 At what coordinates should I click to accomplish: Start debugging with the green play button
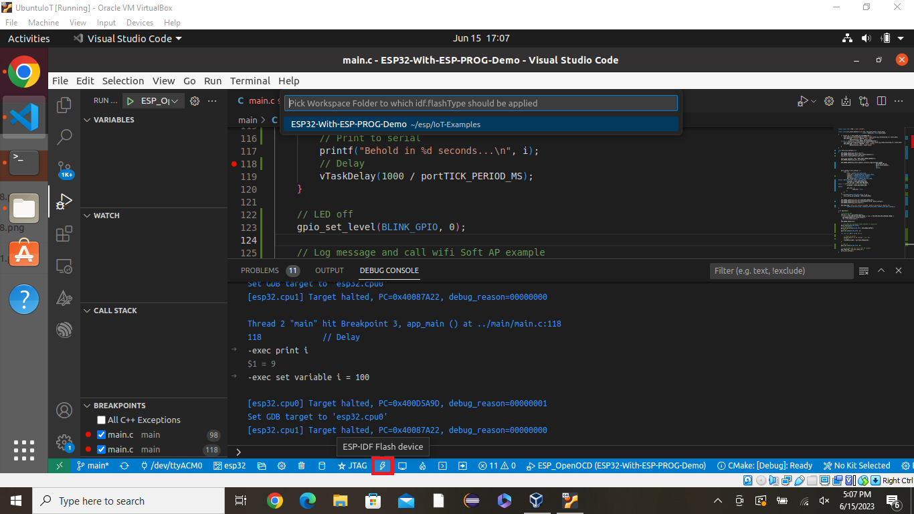[x=130, y=101]
